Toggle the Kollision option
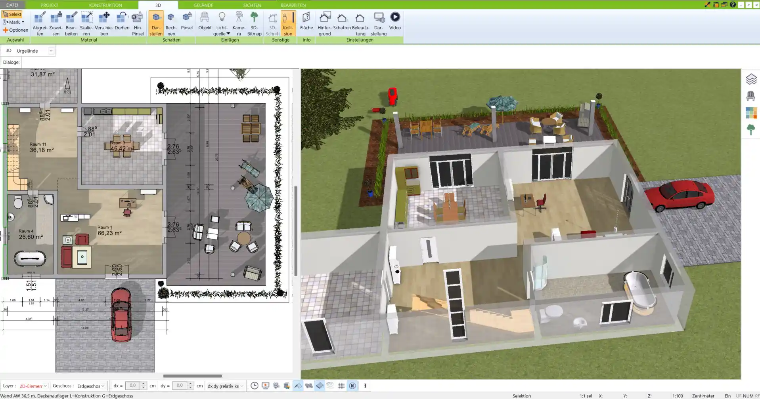Image resolution: width=760 pixels, height=399 pixels. pos(288,24)
